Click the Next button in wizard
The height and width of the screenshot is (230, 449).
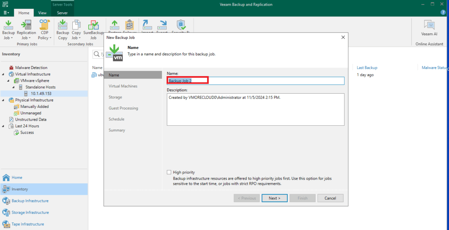coord(274,198)
